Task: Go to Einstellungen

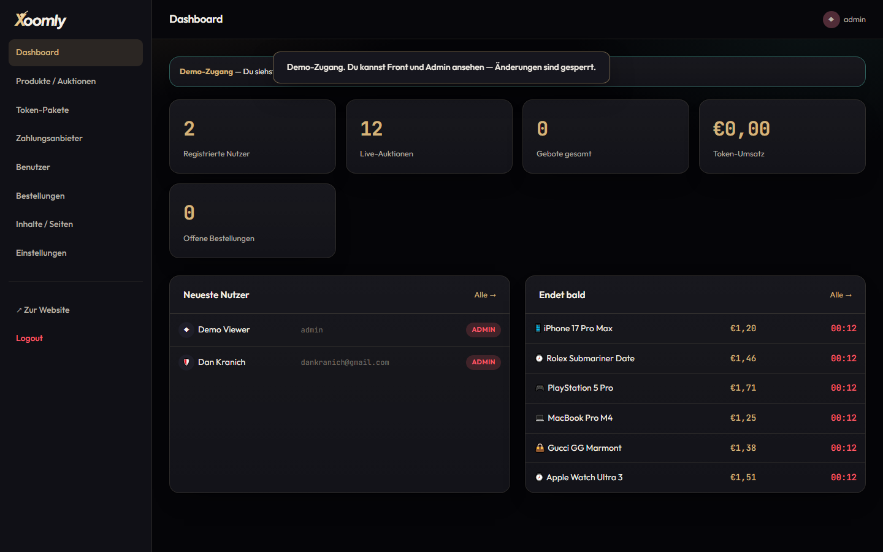Action: tap(75, 253)
